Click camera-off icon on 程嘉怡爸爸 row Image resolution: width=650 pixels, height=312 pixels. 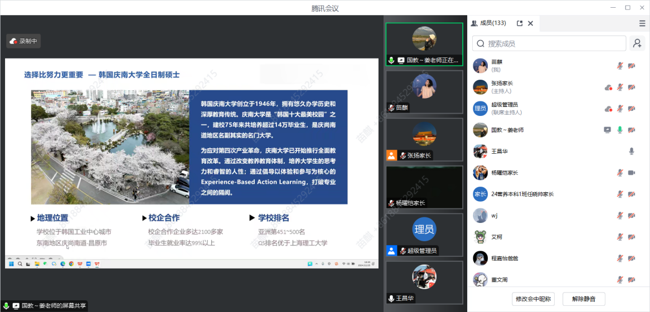(632, 258)
